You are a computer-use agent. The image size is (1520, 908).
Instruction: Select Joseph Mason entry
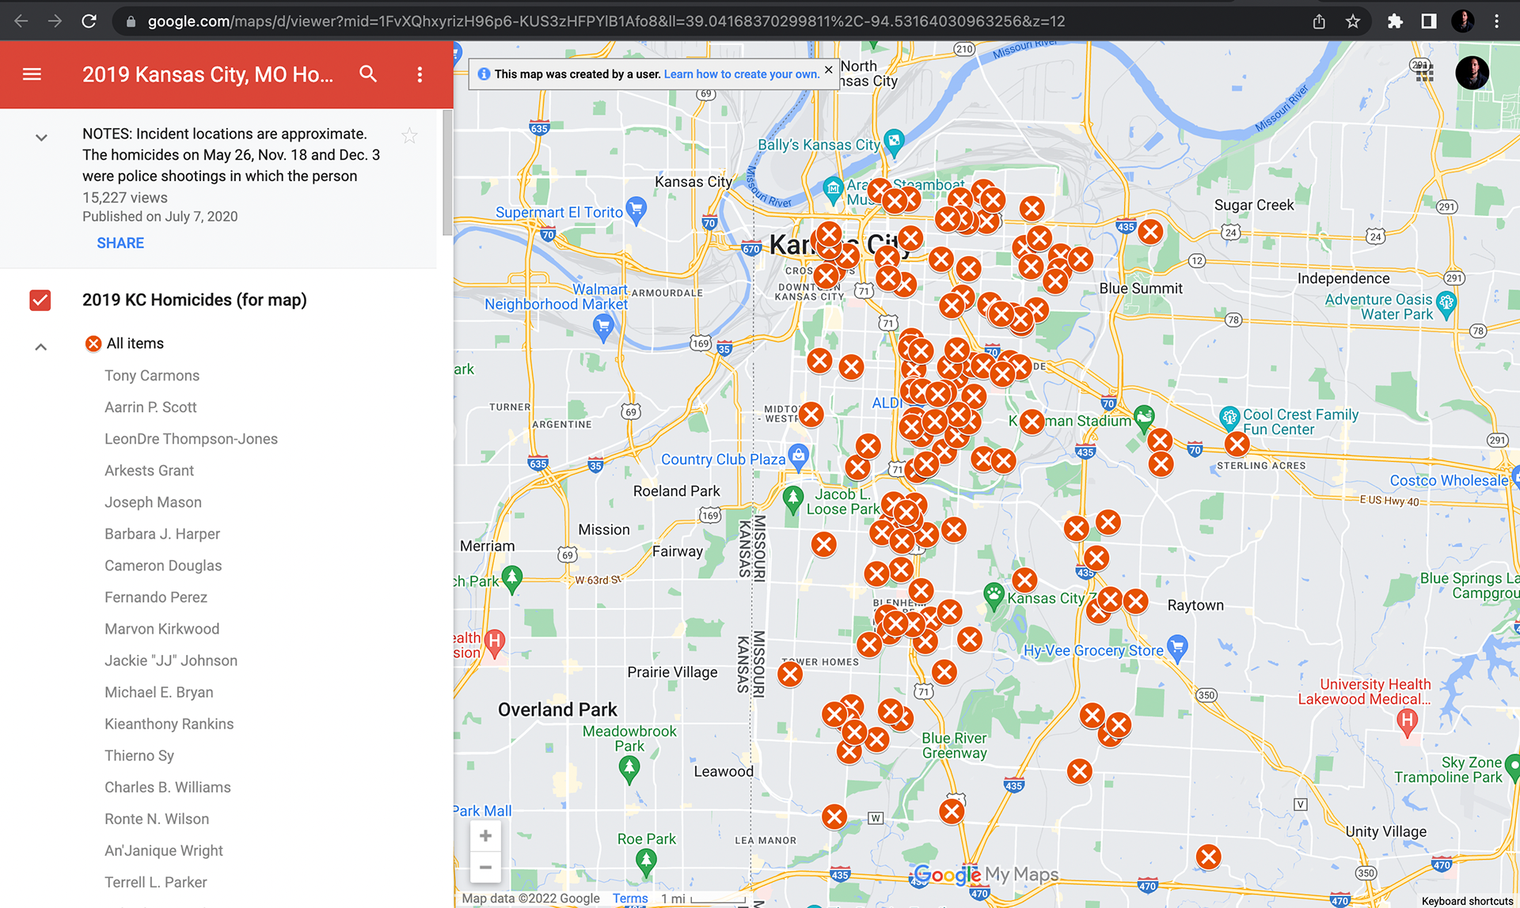click(x=153, y=502)
